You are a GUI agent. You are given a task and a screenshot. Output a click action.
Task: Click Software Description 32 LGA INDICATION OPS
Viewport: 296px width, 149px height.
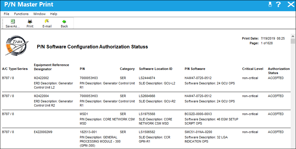pyautogui.click(x=206, y=139)
